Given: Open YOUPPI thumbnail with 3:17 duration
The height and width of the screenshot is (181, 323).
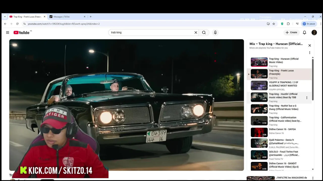Looking at the screenshot, I should click(259, 85).
